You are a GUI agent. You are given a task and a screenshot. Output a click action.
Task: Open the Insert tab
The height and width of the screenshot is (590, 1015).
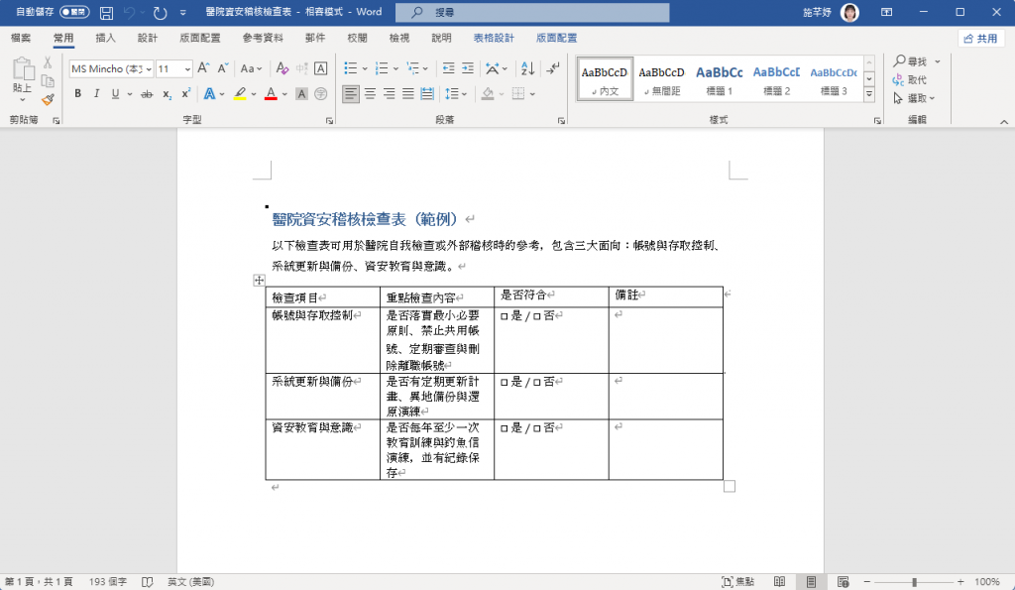coord(105,38)
